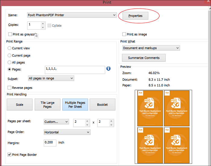Decrease the Copies count with down arrow
211x166 pixels.
click(x=43, y=27)
